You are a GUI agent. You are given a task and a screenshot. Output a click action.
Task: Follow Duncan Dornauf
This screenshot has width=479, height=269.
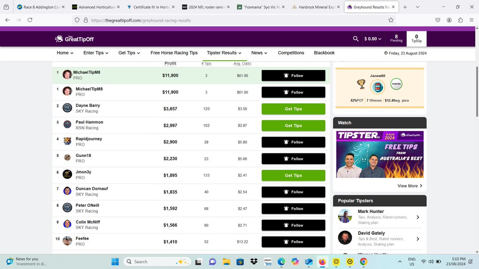(293, 192)
